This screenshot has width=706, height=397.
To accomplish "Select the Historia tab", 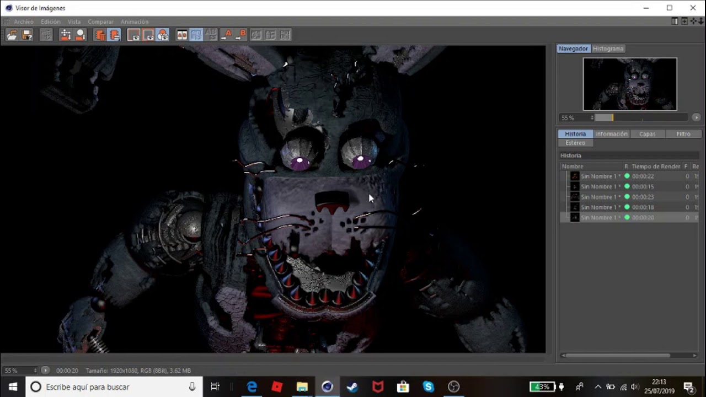I will click(575, 134).
